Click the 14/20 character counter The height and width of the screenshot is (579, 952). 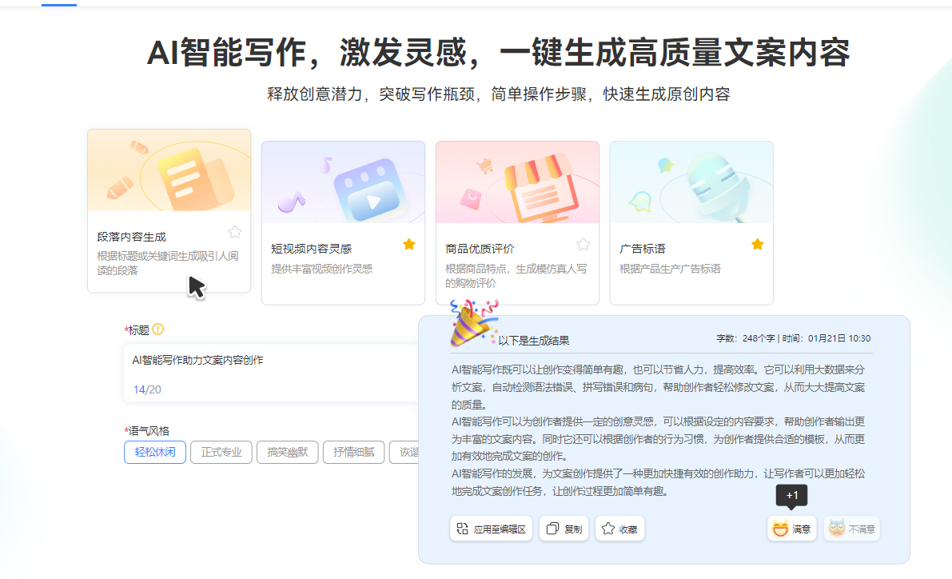[x=147, y=389]
